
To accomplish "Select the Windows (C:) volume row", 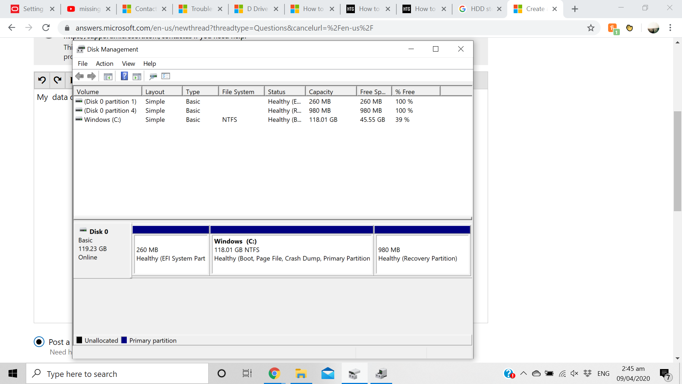I will [102, 120].
